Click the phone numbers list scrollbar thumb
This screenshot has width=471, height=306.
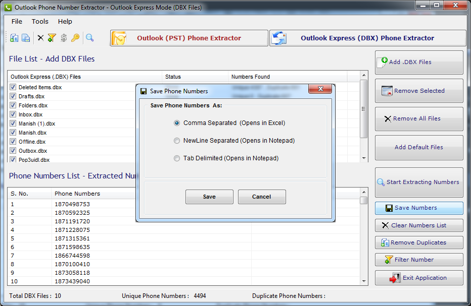(x=364, y=200)
